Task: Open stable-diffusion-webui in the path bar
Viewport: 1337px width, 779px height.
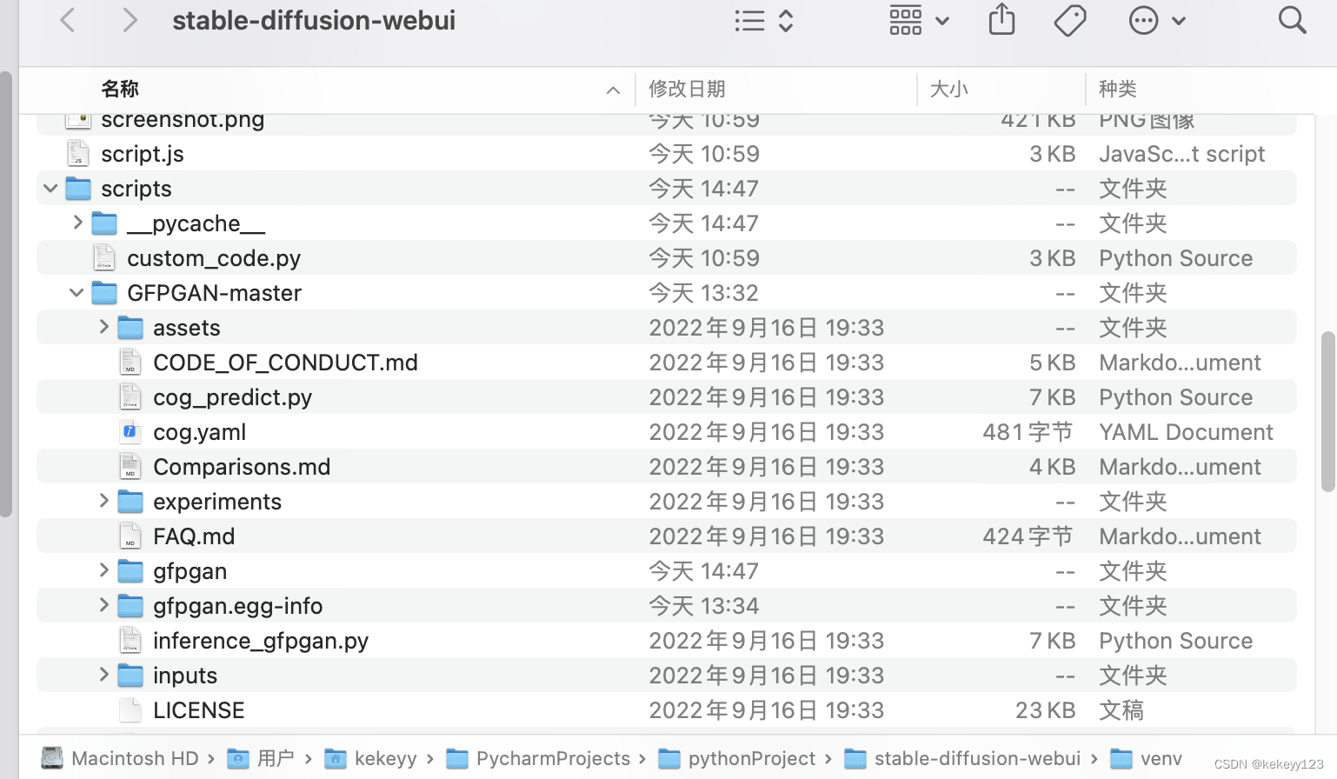Action: [962, 758]
